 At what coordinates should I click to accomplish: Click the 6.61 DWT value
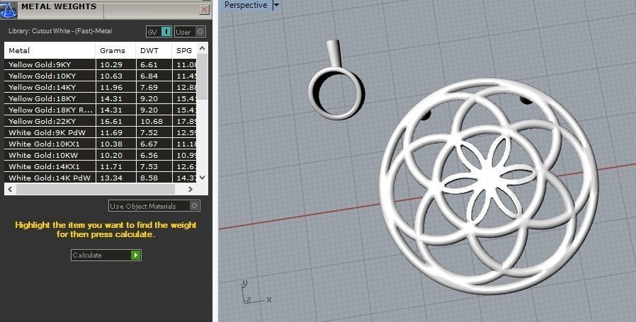click(x=149, y=64)
